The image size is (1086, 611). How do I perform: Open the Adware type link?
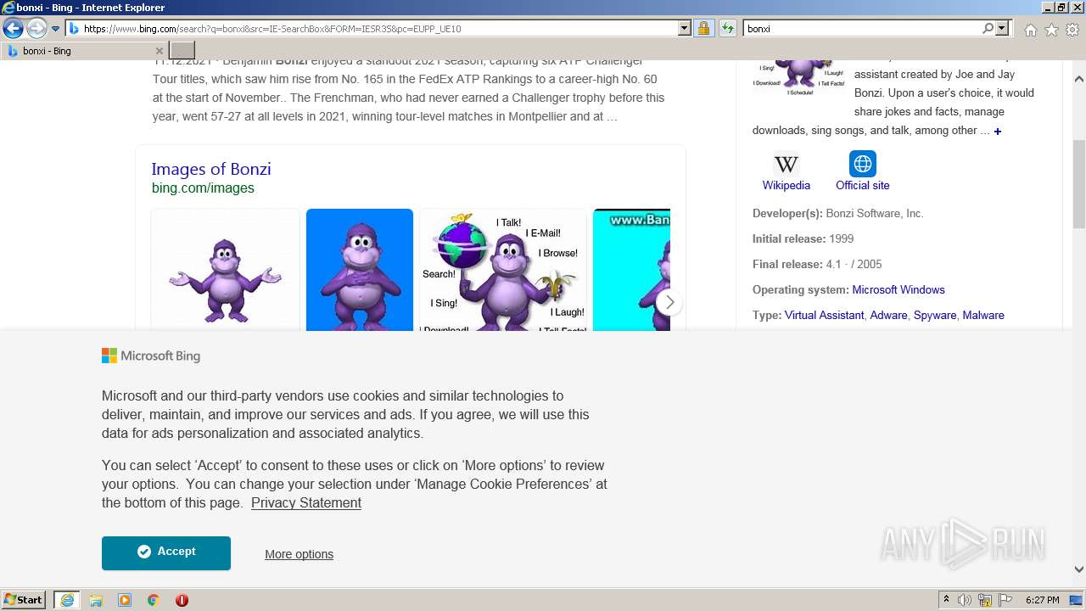click(x=888, y=315)
